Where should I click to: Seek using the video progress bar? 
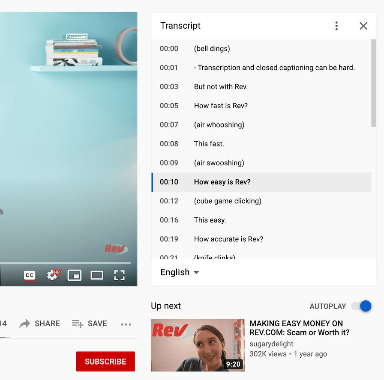click(66, 263)
